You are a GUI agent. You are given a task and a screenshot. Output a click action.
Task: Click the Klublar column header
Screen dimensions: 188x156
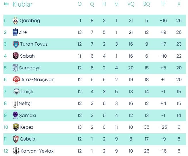point(22,5)
